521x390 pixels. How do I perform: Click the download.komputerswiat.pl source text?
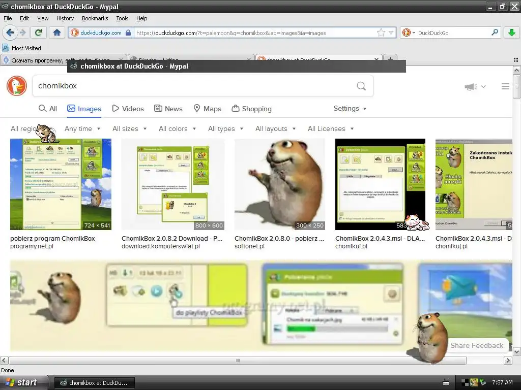coord(160,246)
